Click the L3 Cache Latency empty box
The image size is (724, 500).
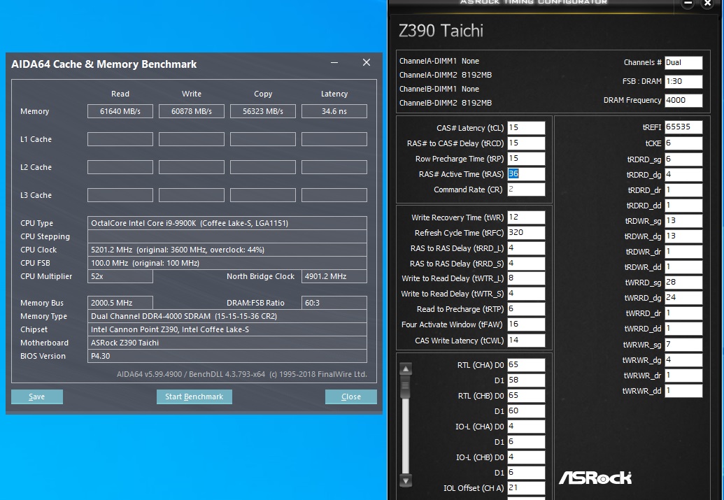coord(334,195)
